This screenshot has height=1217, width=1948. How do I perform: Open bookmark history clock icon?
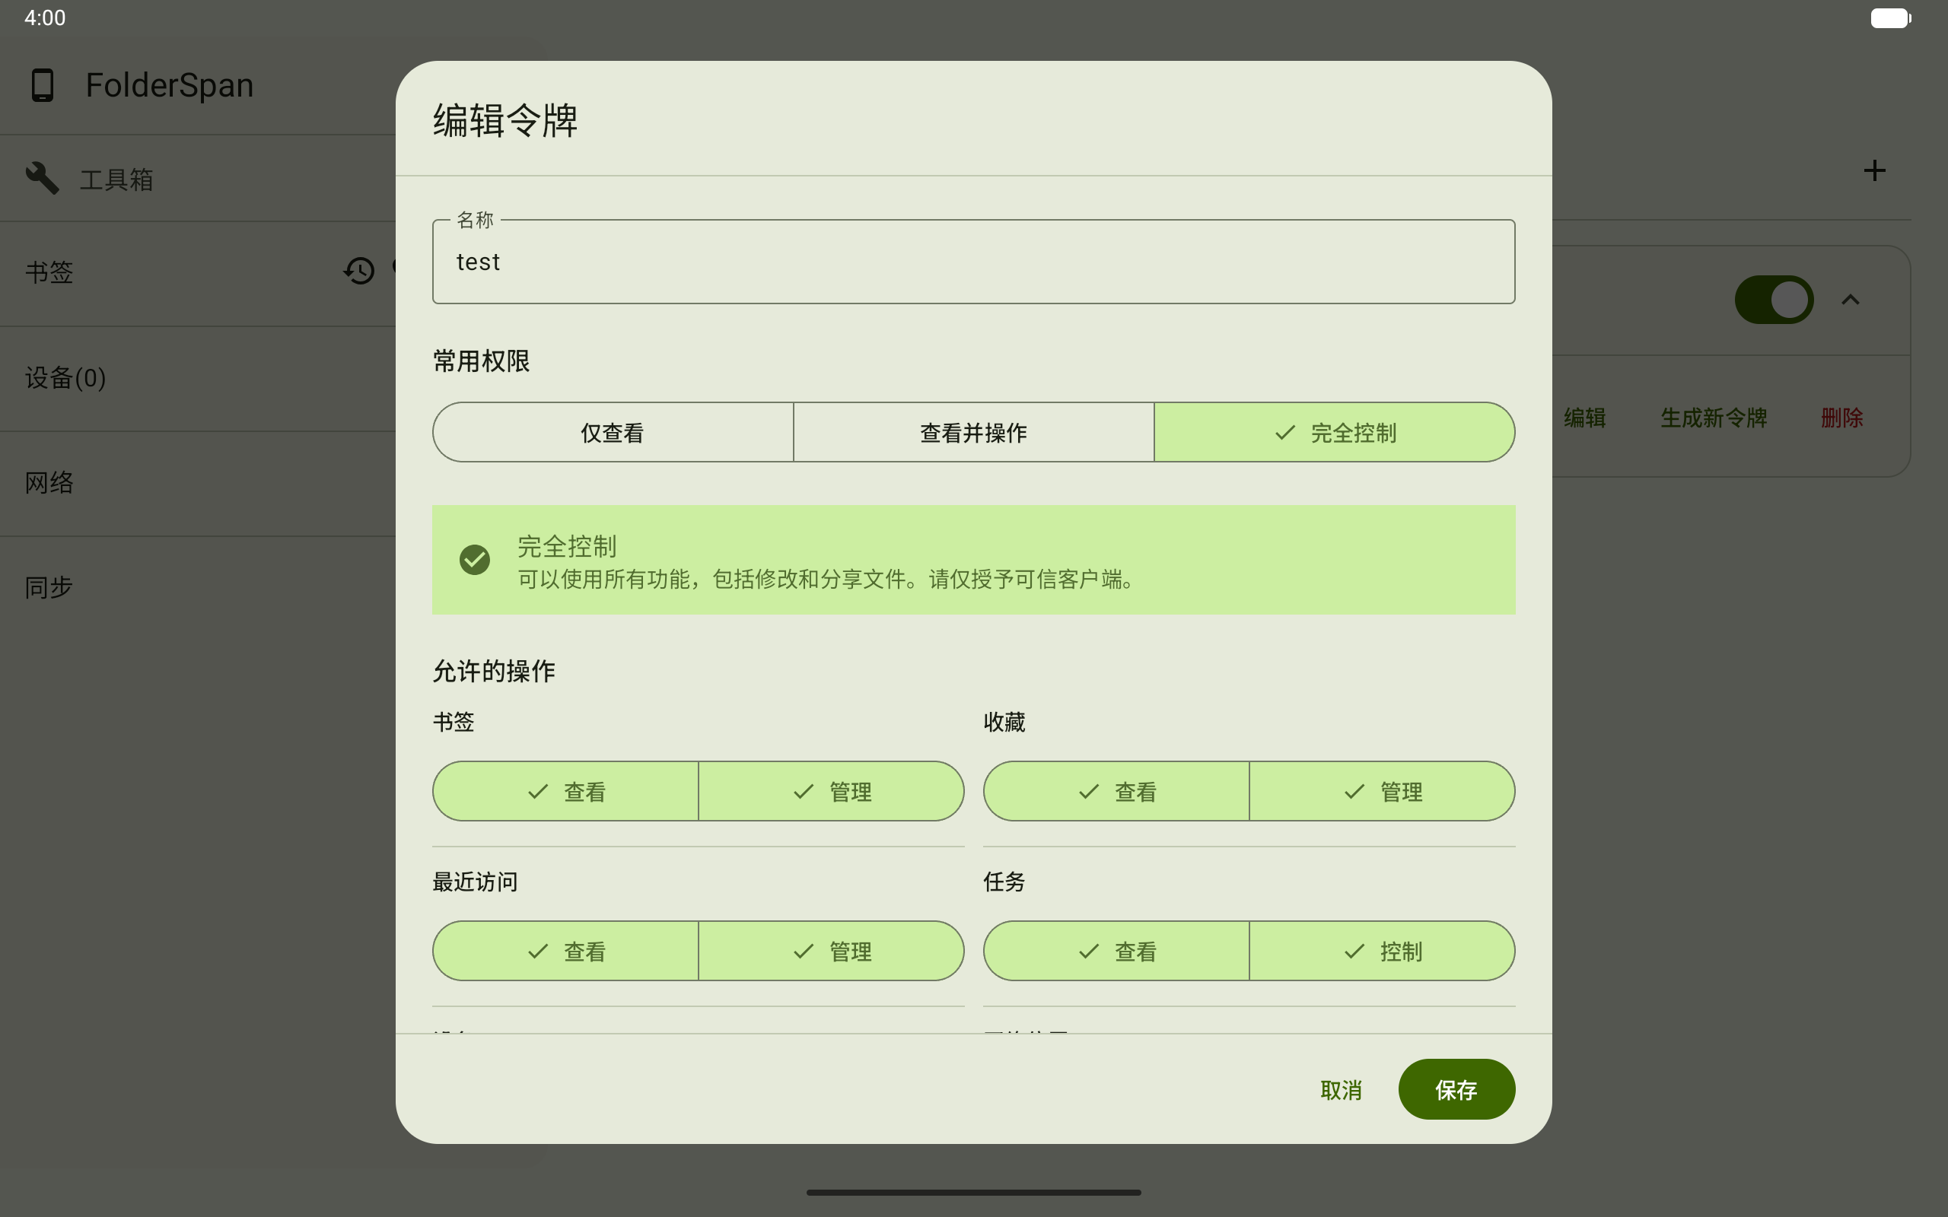(x=359, y=271)
